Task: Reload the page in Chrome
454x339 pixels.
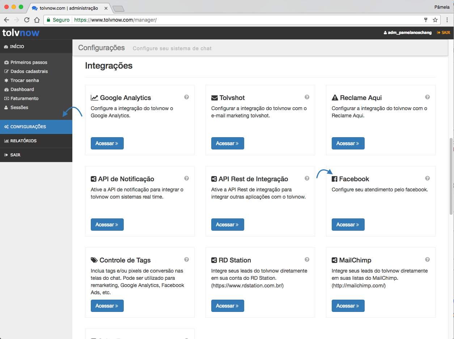Action: [x=27, y=20]
